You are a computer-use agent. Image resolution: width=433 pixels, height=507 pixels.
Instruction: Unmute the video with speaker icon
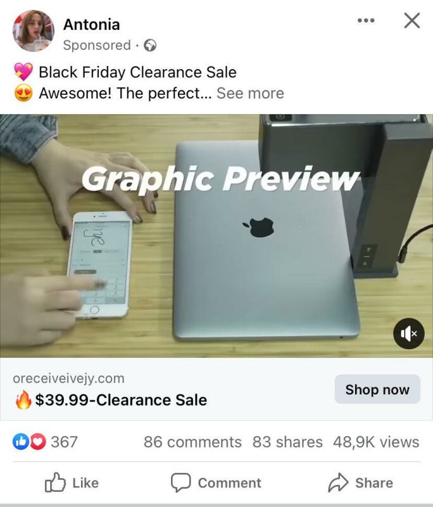tap(408, 333)
